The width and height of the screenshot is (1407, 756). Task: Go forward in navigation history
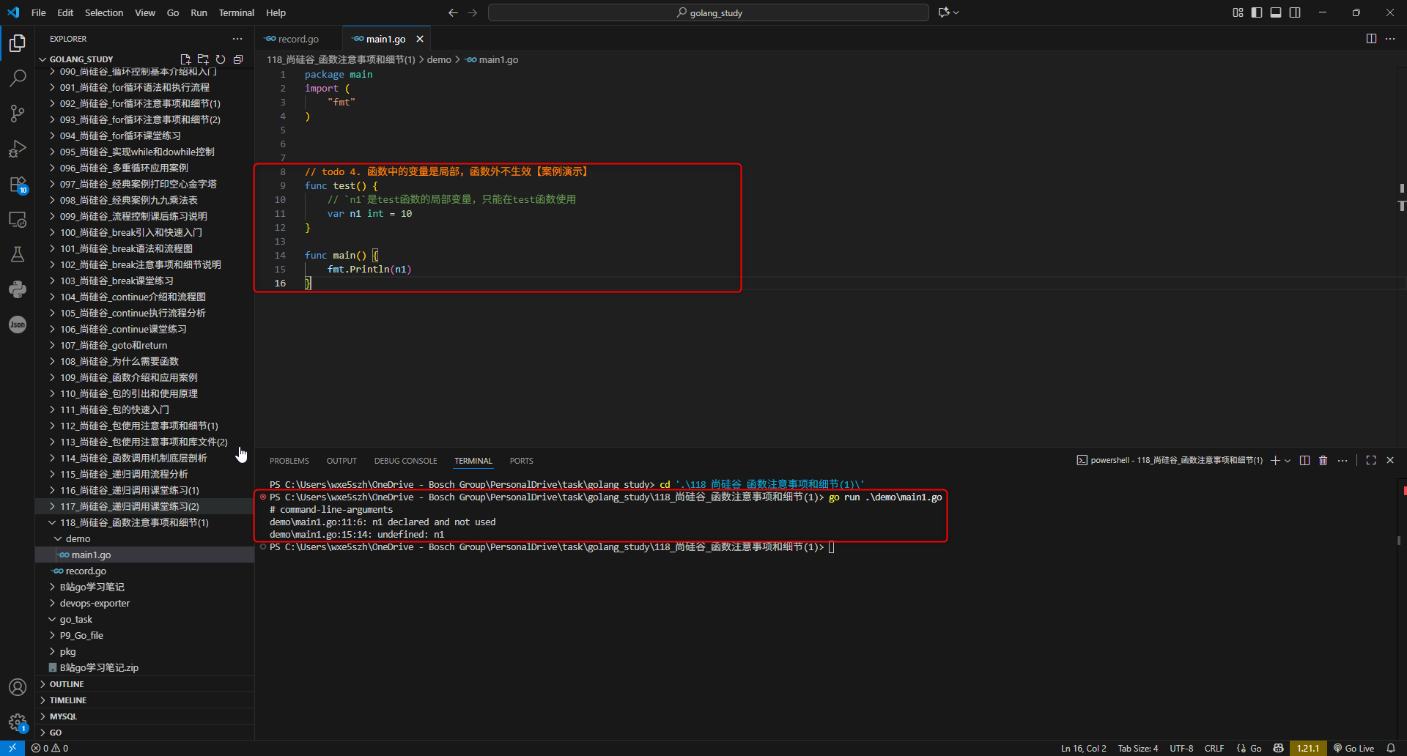472,12
